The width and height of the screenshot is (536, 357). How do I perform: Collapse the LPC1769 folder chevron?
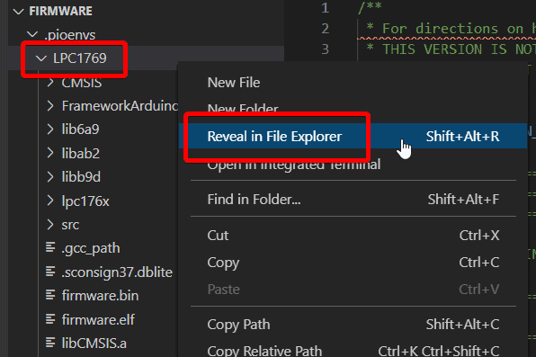(x=41, y=58)
